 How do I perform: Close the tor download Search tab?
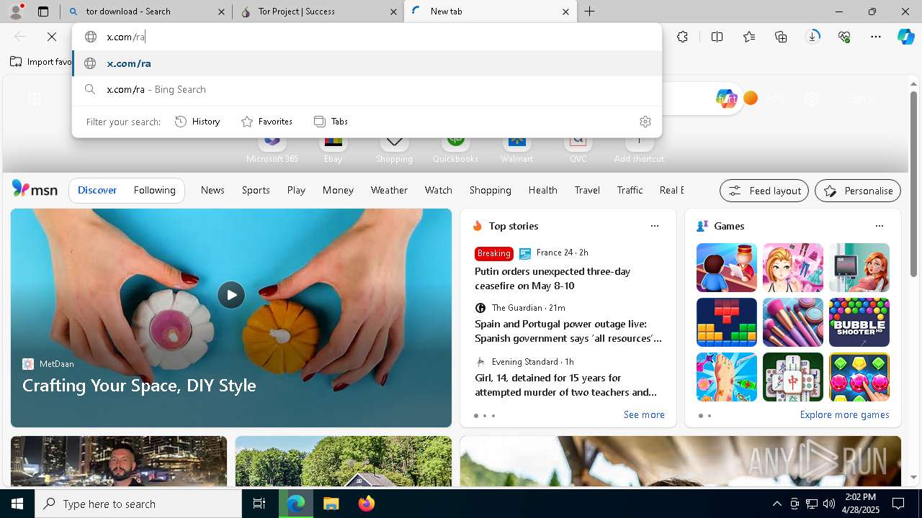[222, 12]
